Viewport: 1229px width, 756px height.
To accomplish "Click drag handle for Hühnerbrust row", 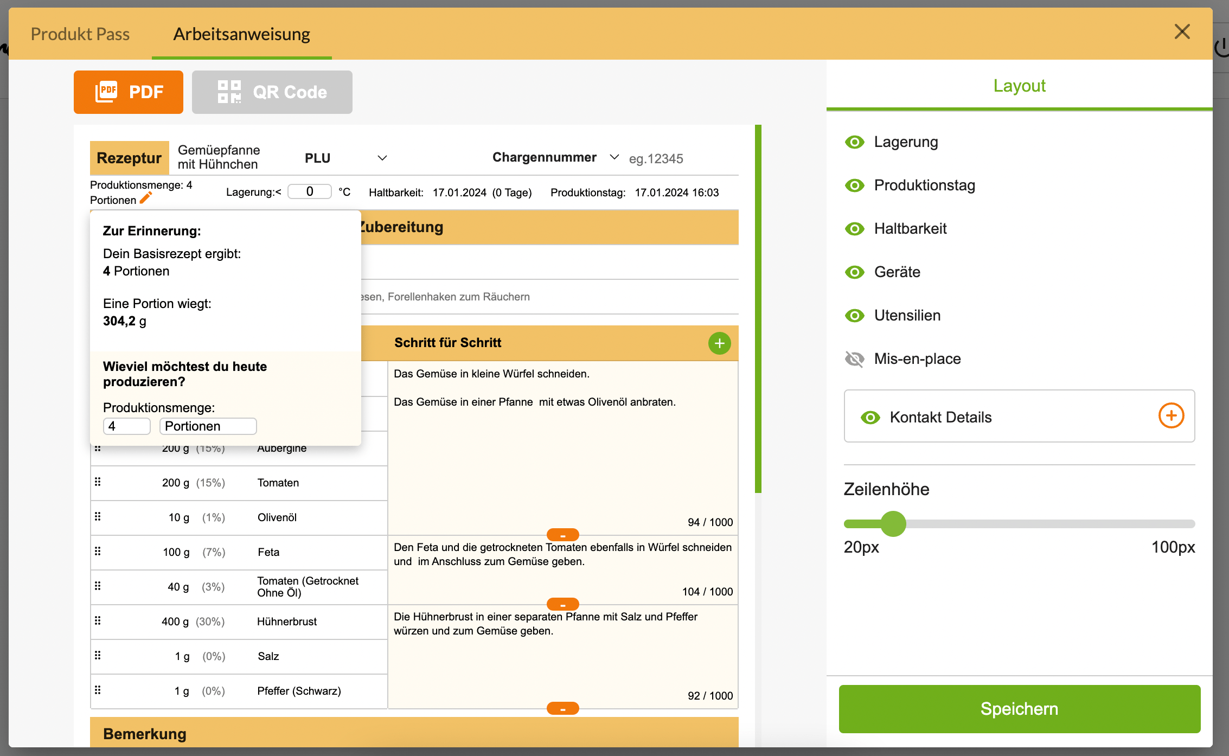I will click(x=98, y=620).
